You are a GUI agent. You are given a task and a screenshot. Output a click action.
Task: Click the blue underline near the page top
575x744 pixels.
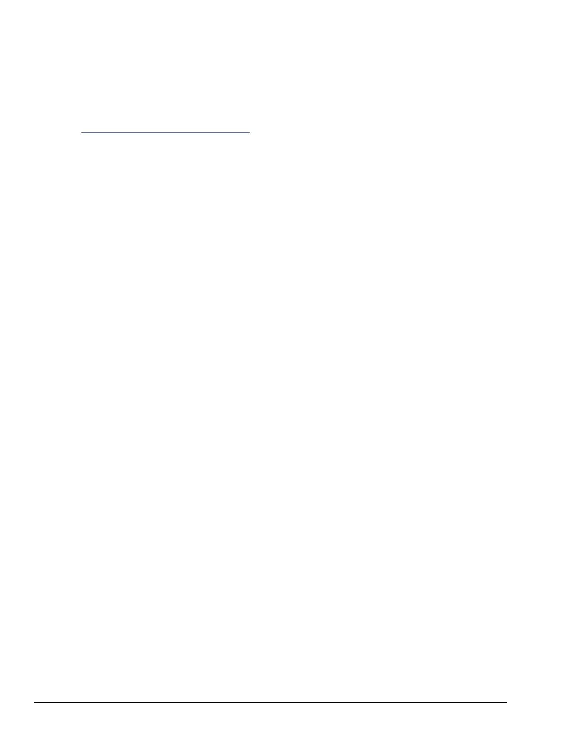[x=165, y=133]
